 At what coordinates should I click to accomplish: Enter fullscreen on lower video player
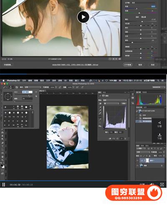162,185
